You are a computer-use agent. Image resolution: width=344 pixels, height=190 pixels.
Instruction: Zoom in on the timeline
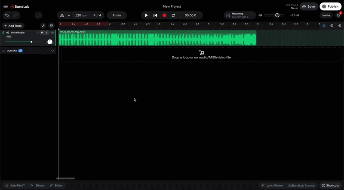340,26
